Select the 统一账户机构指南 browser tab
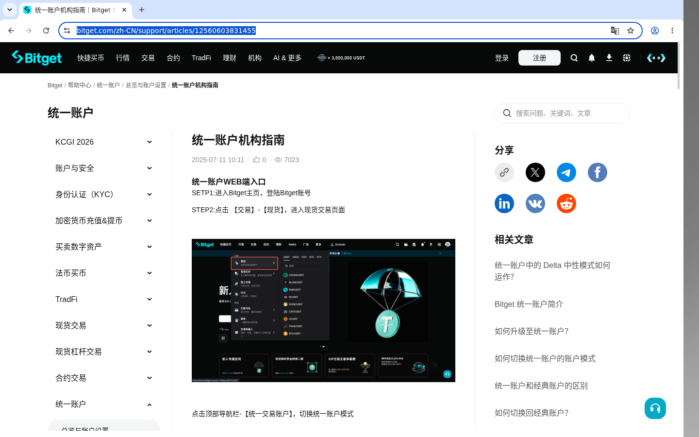 [75, 10]
